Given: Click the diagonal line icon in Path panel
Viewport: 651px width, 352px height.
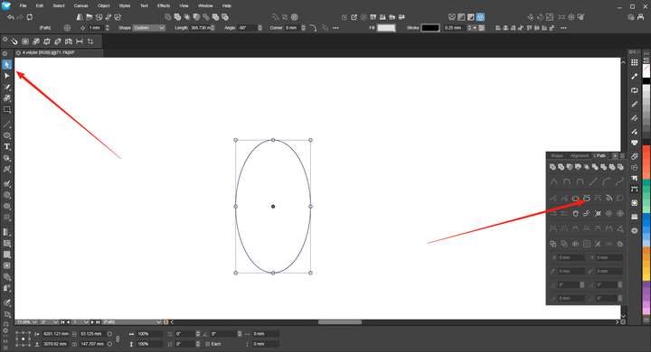Looking at the screenshot, I should (x=593, y=181).
